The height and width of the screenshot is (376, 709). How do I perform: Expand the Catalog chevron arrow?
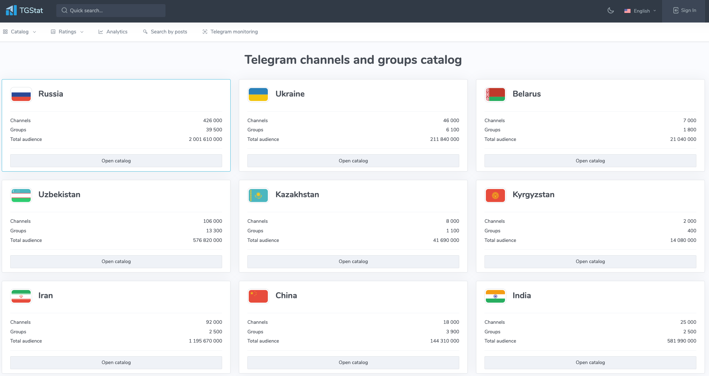34,32
